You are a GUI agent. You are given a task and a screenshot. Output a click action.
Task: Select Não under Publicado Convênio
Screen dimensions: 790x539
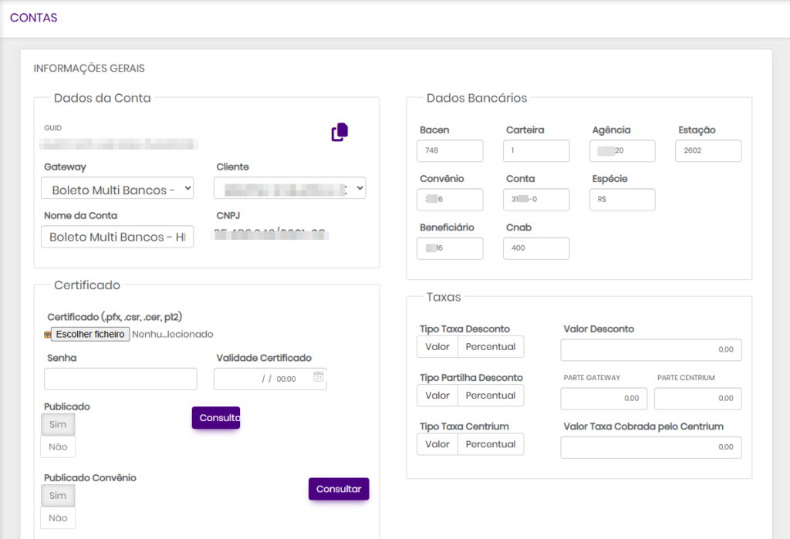(x=58, y=517)
